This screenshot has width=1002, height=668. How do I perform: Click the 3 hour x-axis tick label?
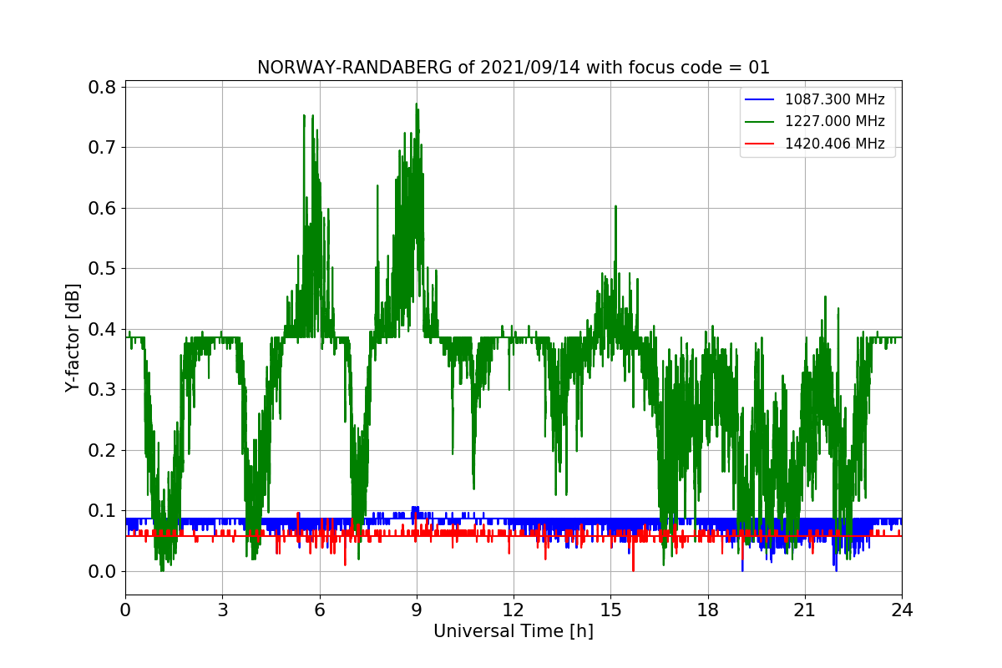click(x=222, y=610)
